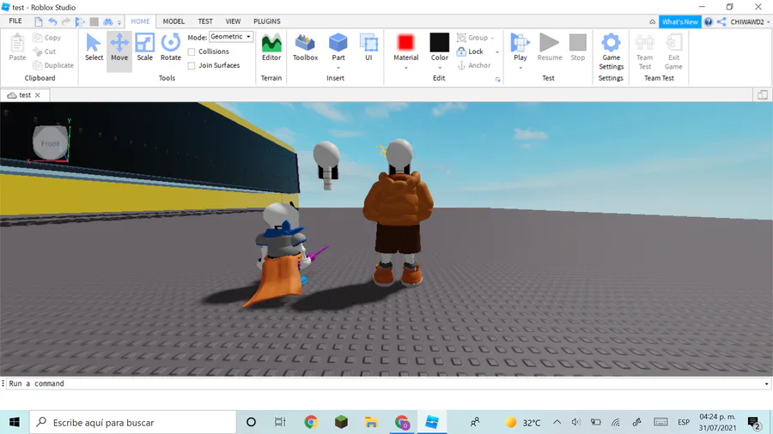Toggle the Collisions checkbox

coord(192,51)
